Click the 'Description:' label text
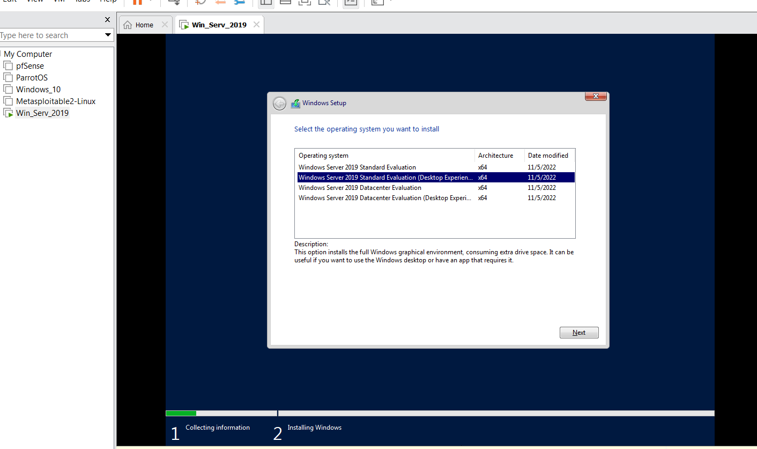The image size is (757, 449). [311, 244]
